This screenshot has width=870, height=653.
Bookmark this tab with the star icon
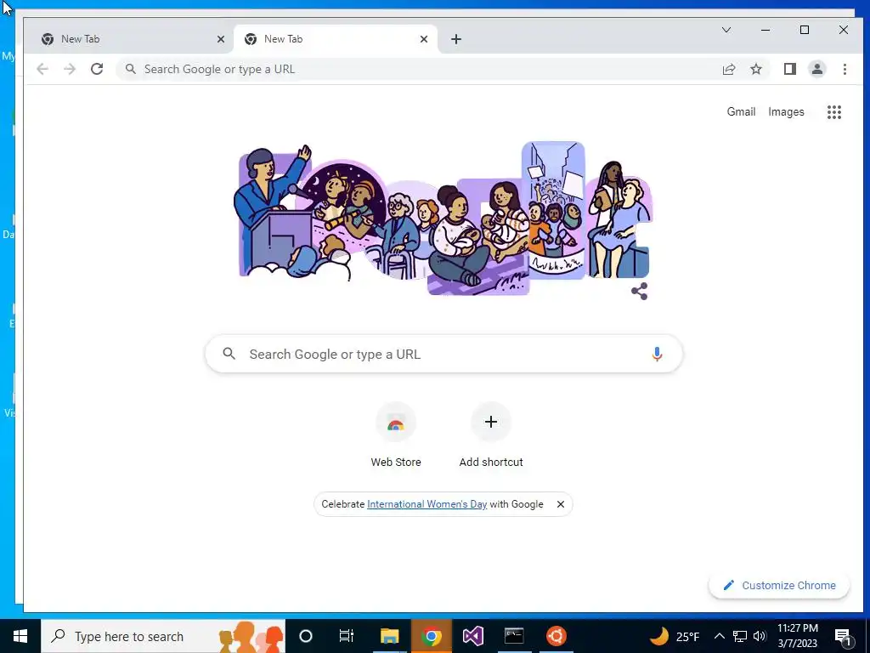[x=755, y=69]
